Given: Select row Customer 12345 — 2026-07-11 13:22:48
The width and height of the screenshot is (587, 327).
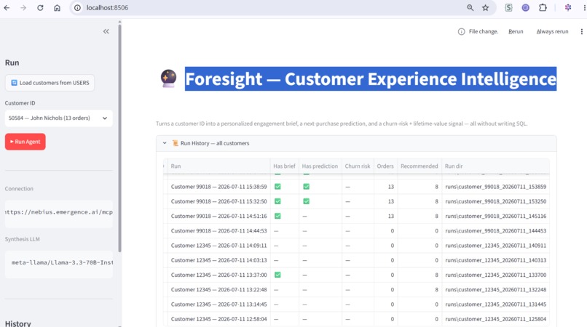Looking at the screenshot, I should 218,290.
